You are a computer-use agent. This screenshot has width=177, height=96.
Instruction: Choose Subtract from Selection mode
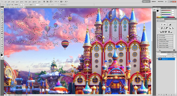[x=11, y=5]
